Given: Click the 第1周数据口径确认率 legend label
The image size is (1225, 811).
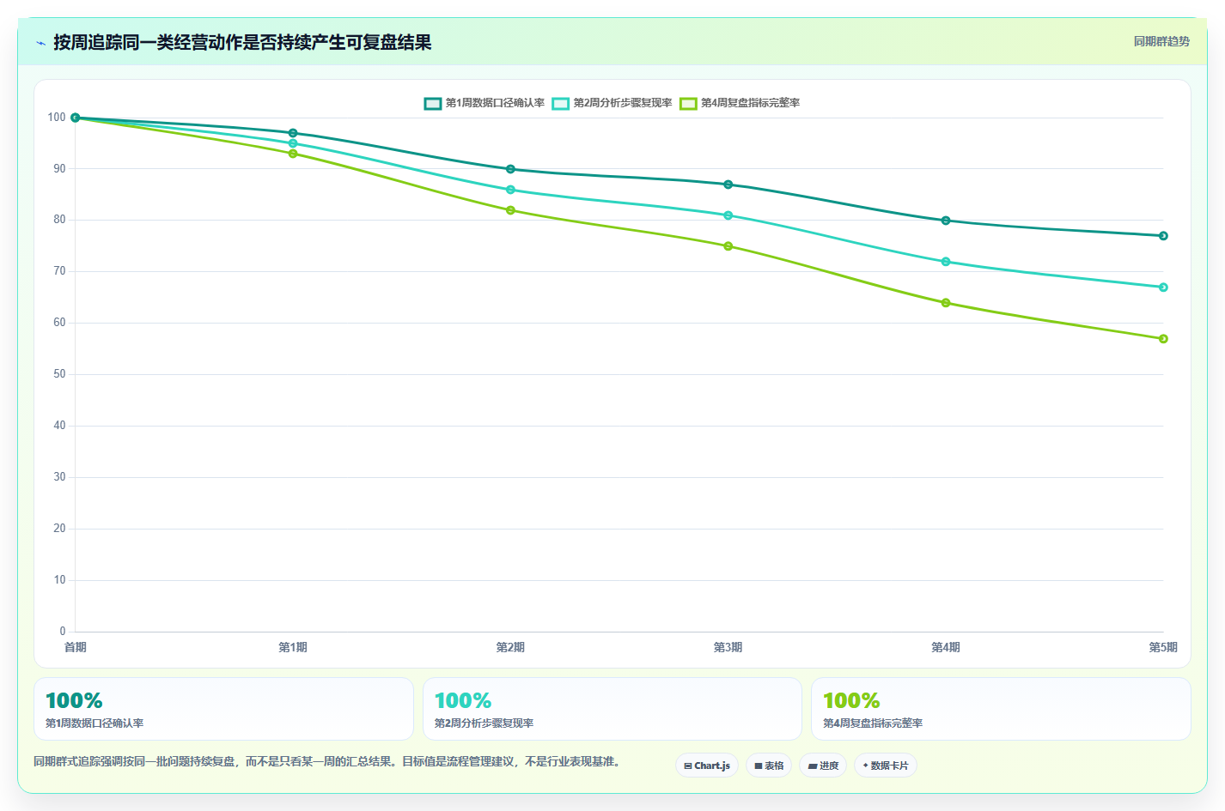Looking at the screenshot, I should click(x=495, y=103).
